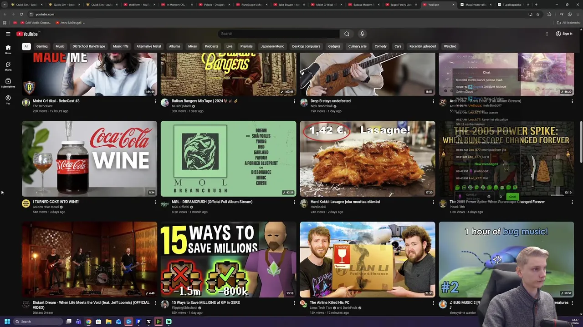This screenshot has width=583, height=327.
Task: Select the Recently uploaded chip
Action: click(x=422, y=46)
